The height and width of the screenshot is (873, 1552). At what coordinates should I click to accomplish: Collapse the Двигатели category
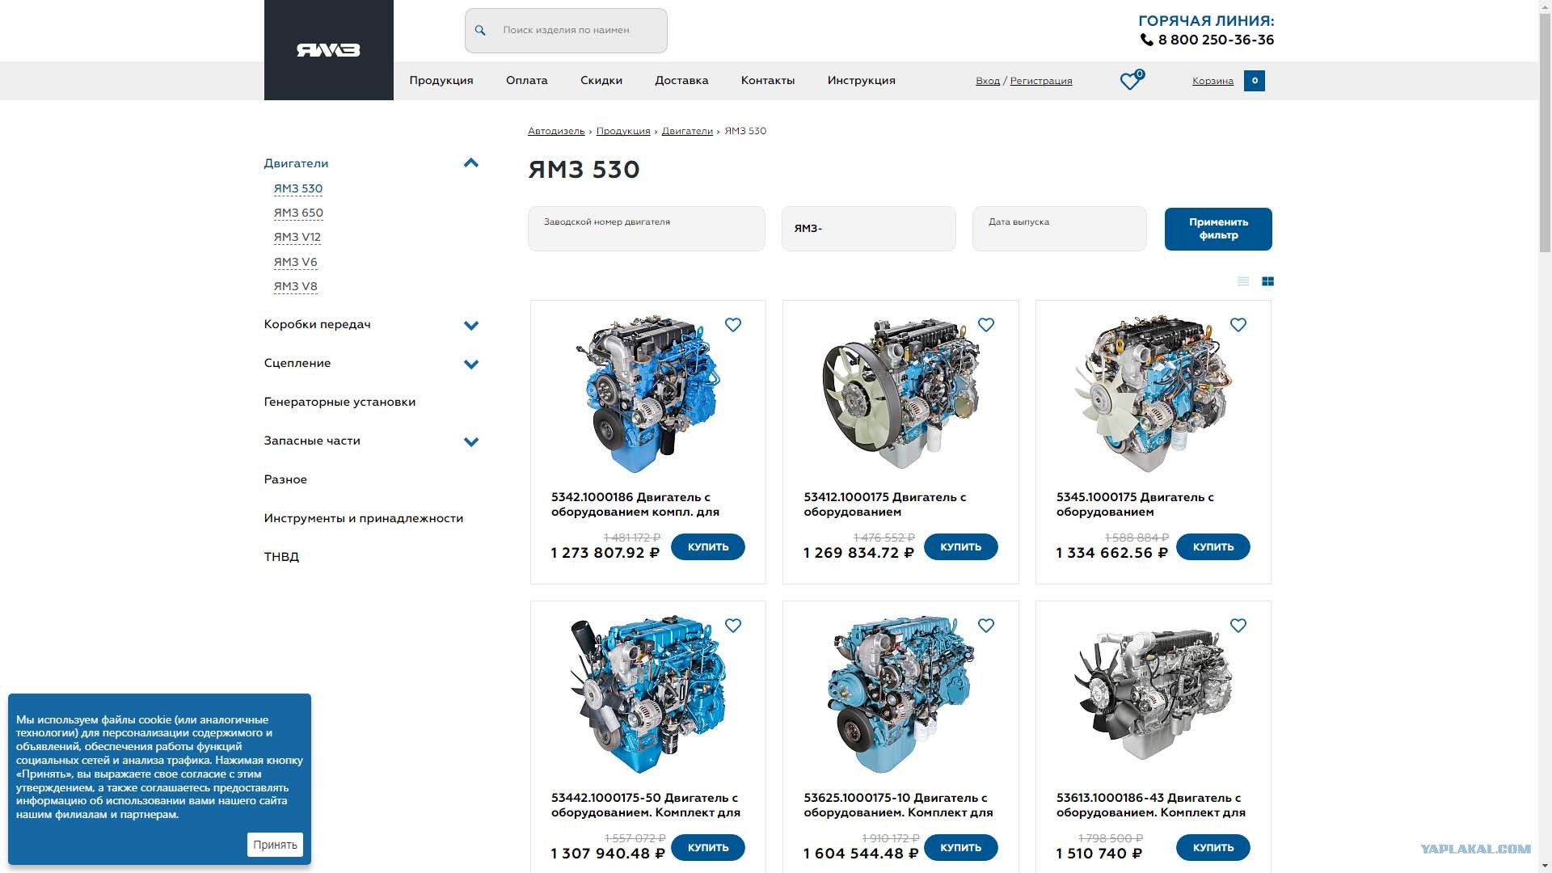tap(471, 163)
